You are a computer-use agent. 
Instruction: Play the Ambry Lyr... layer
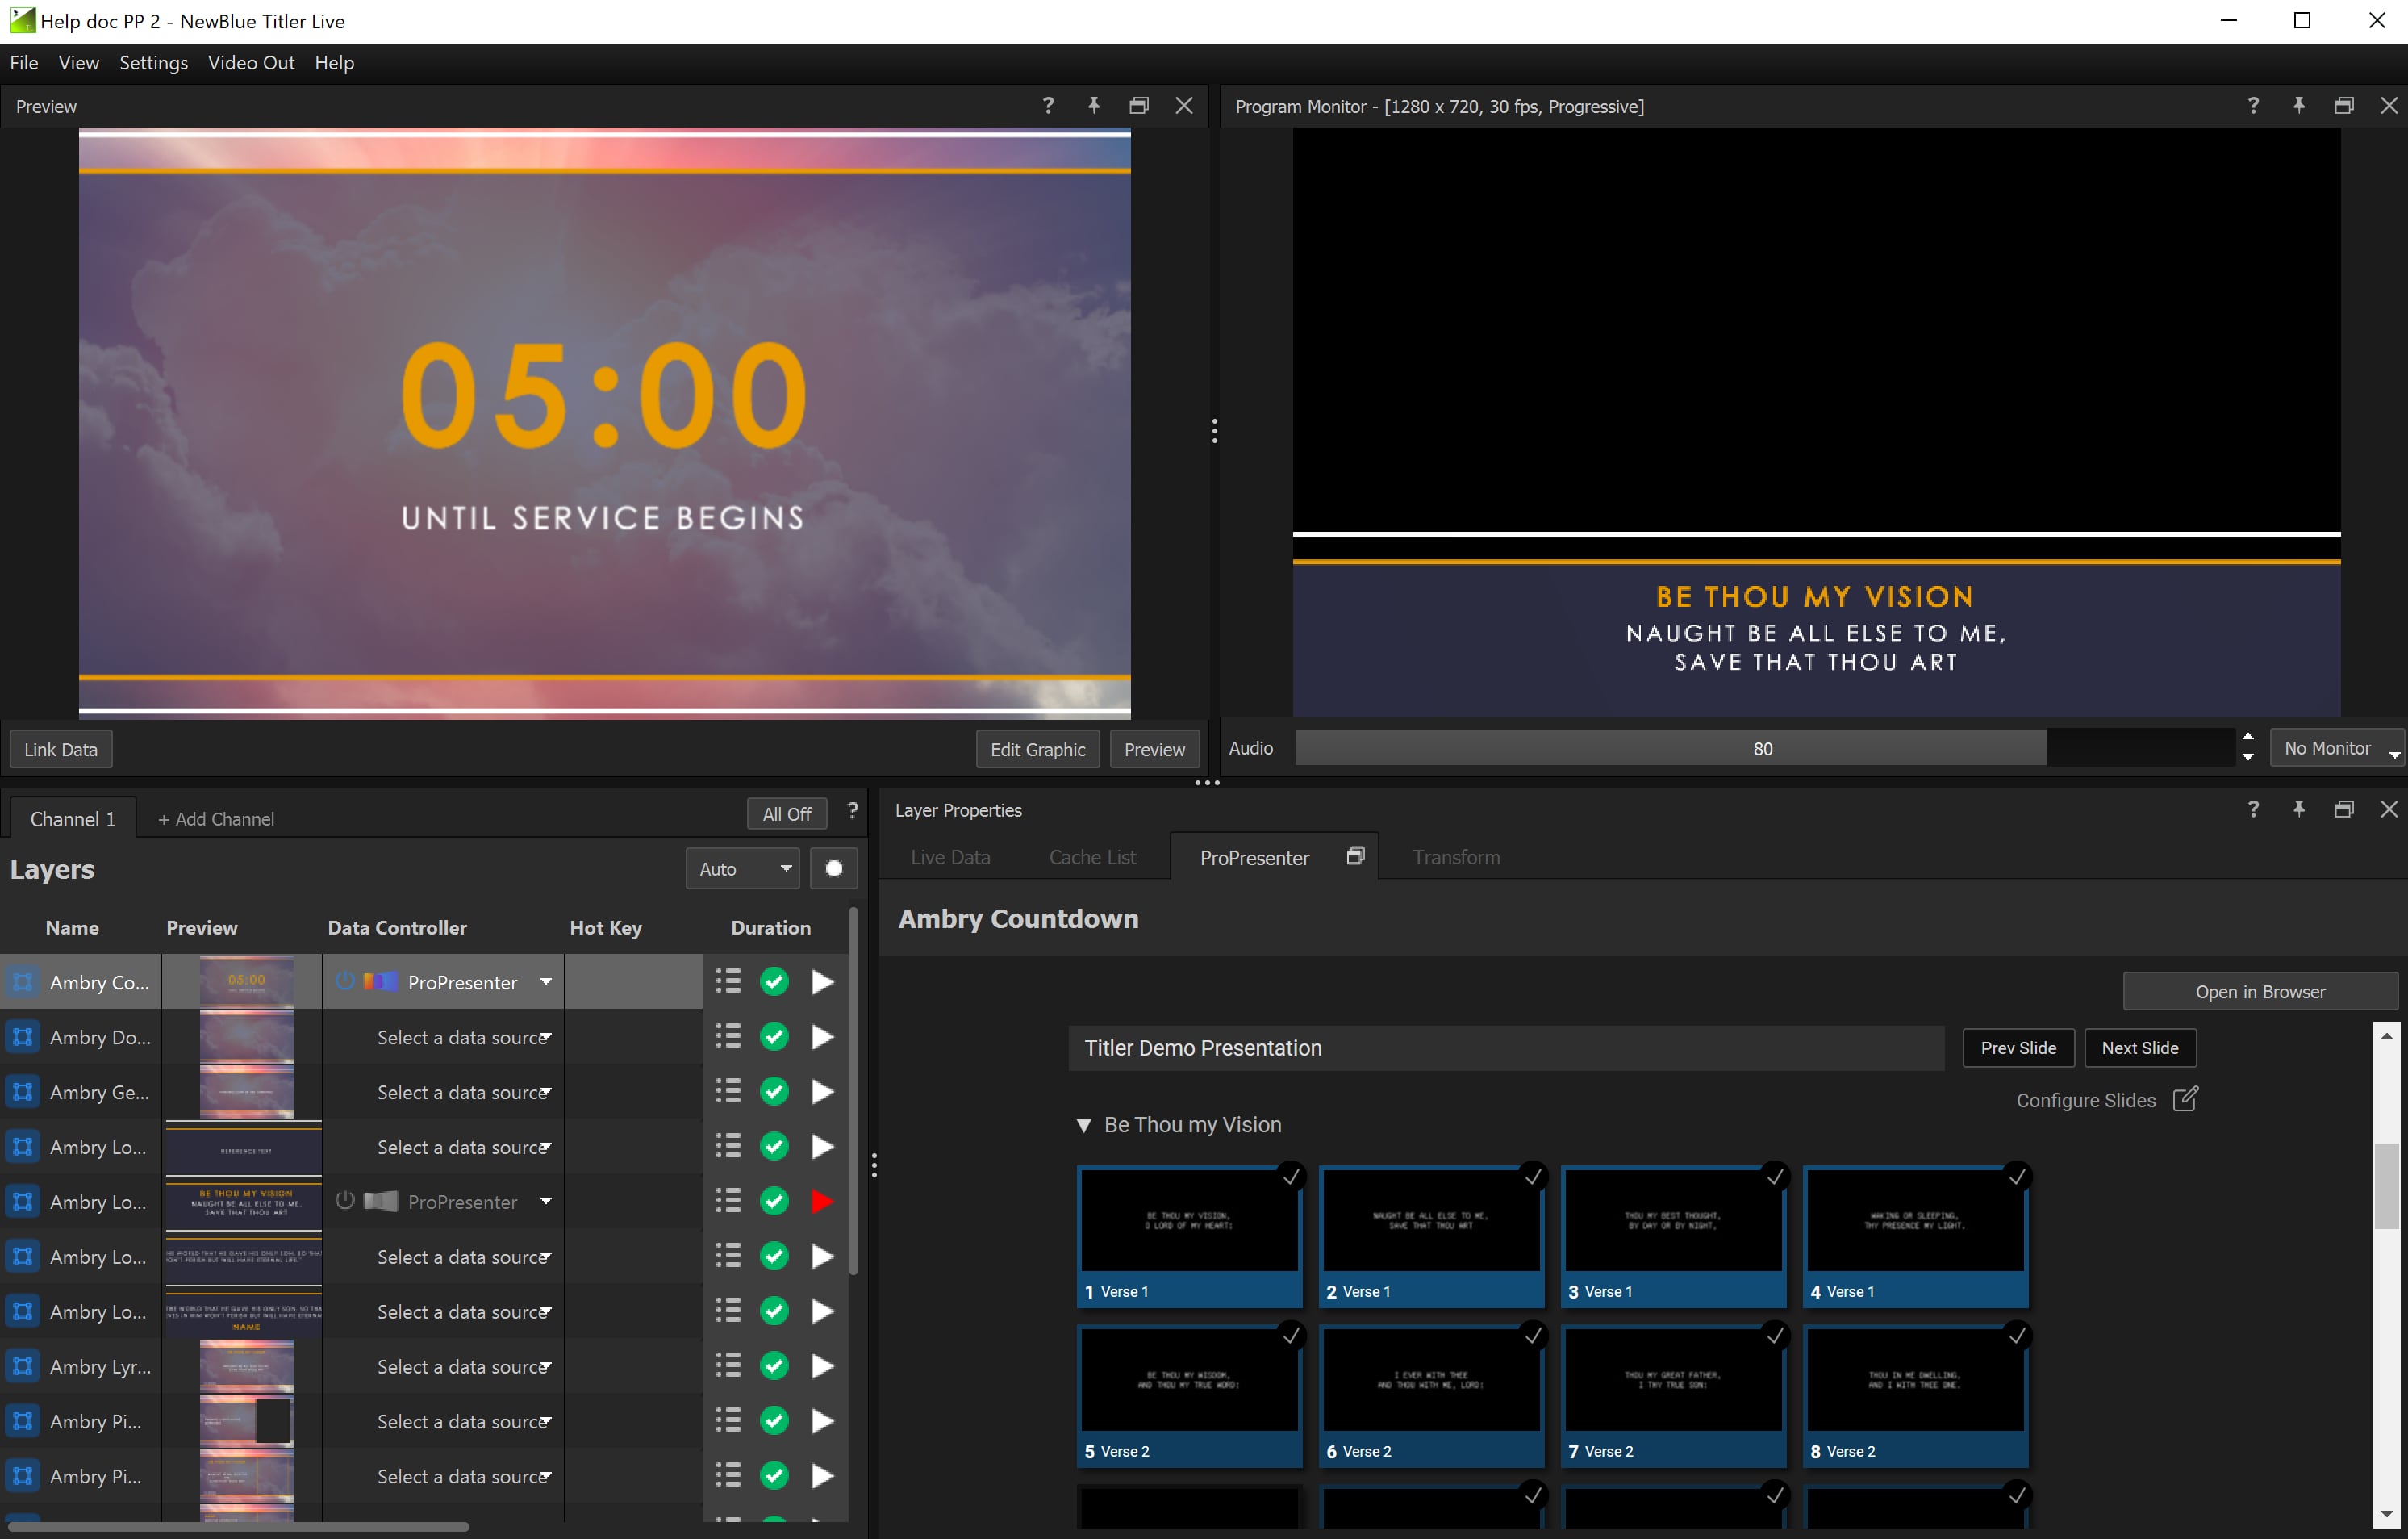pos(822,1365)
